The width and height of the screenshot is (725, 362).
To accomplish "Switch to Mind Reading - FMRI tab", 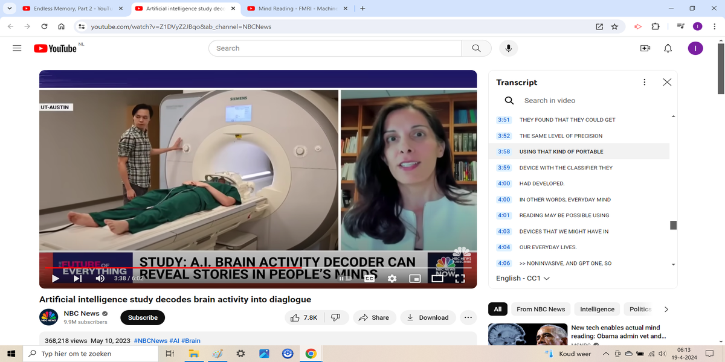I will click(x=297, y=9).
